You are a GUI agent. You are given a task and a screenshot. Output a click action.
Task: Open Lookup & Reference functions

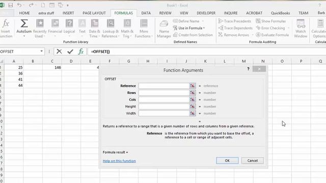coord(111,28)
